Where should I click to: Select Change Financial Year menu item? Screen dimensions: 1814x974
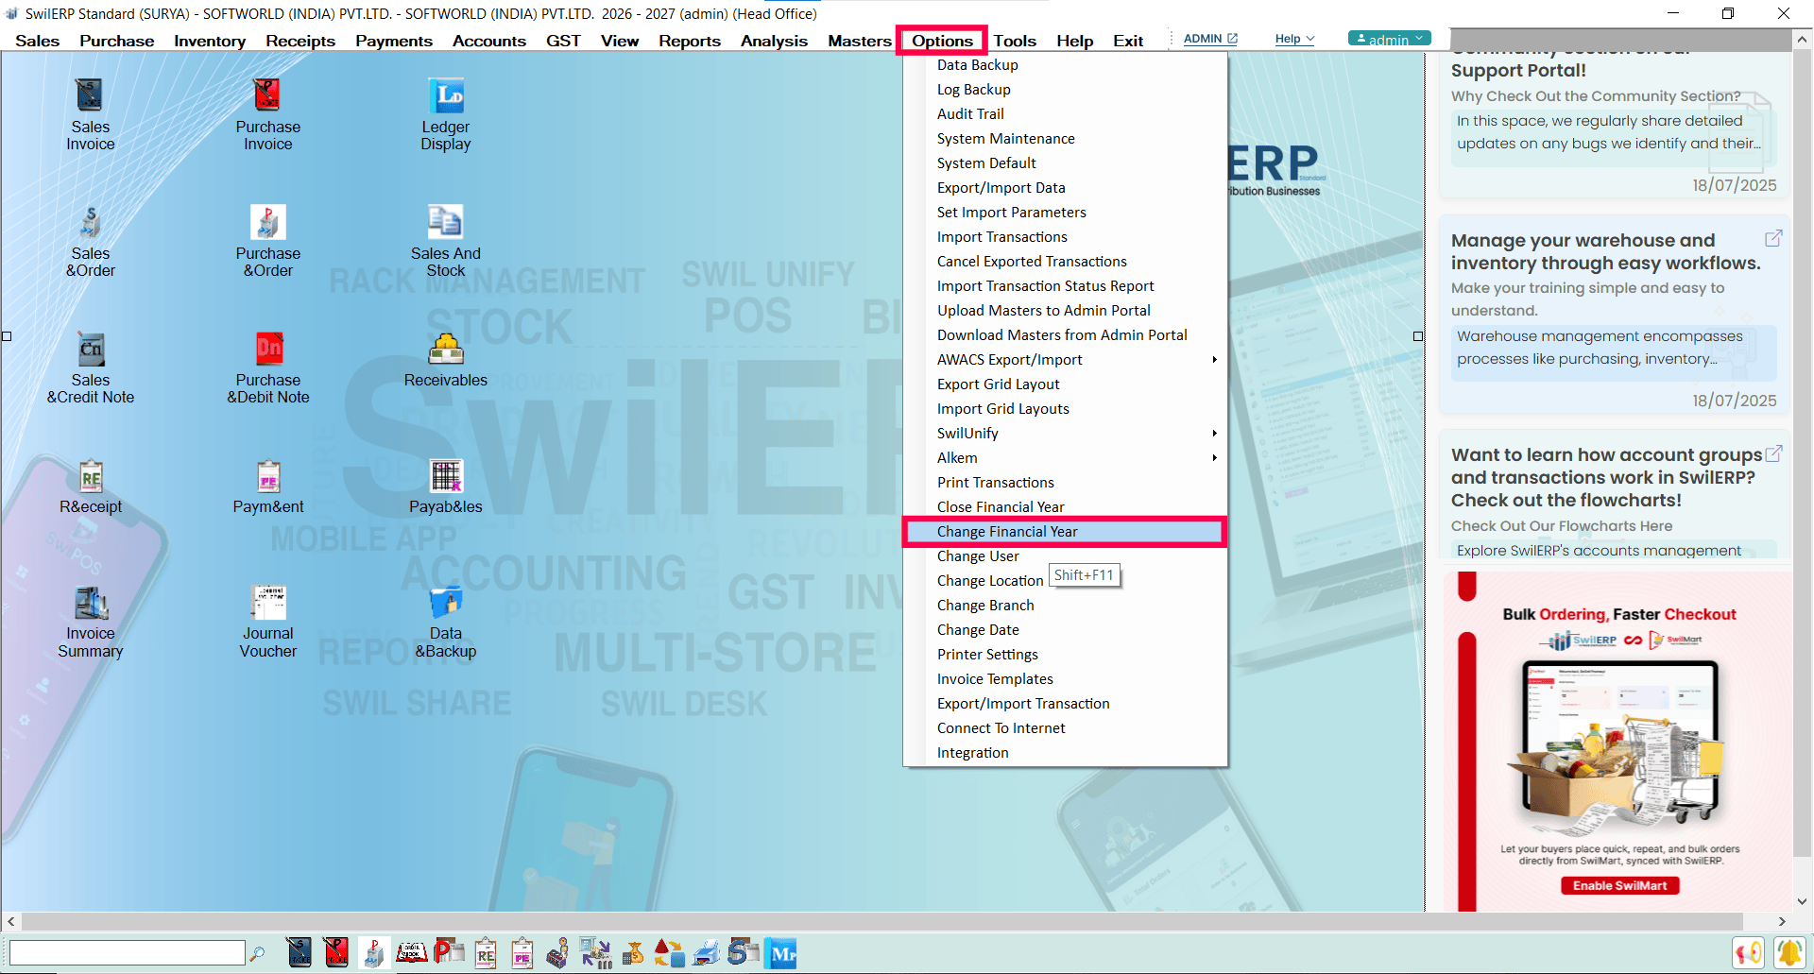tap(1007, 532)
